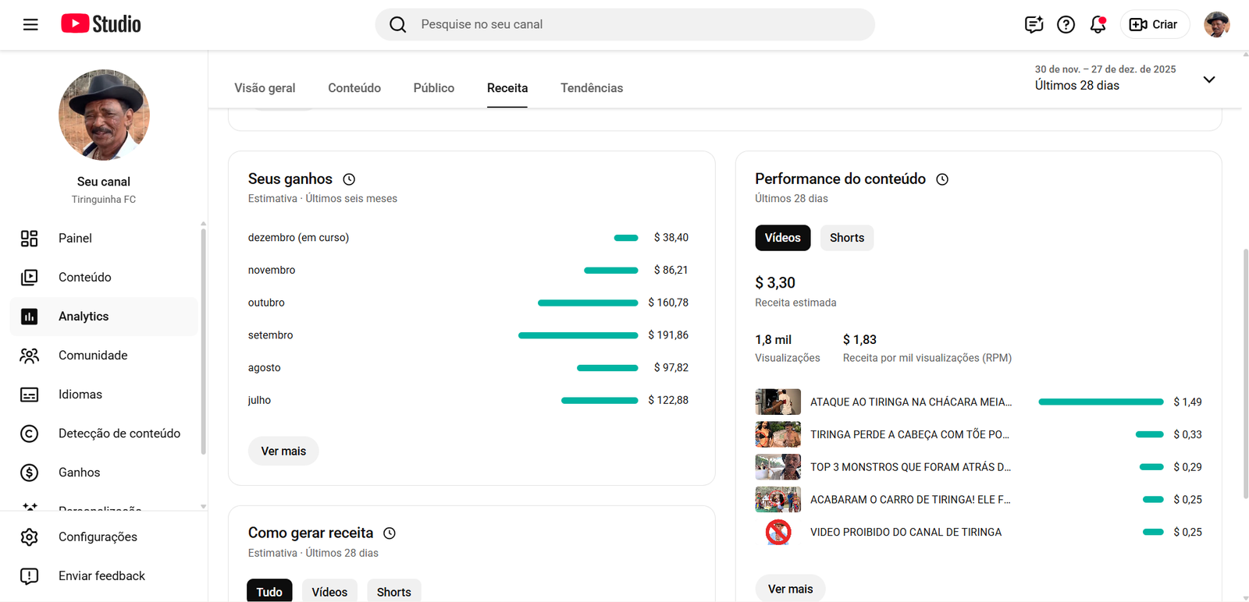Screen dimensions: 1249x602
Task: Select Vídeos filter in Performance do conteúdo
Action: (x=783, y=238)
